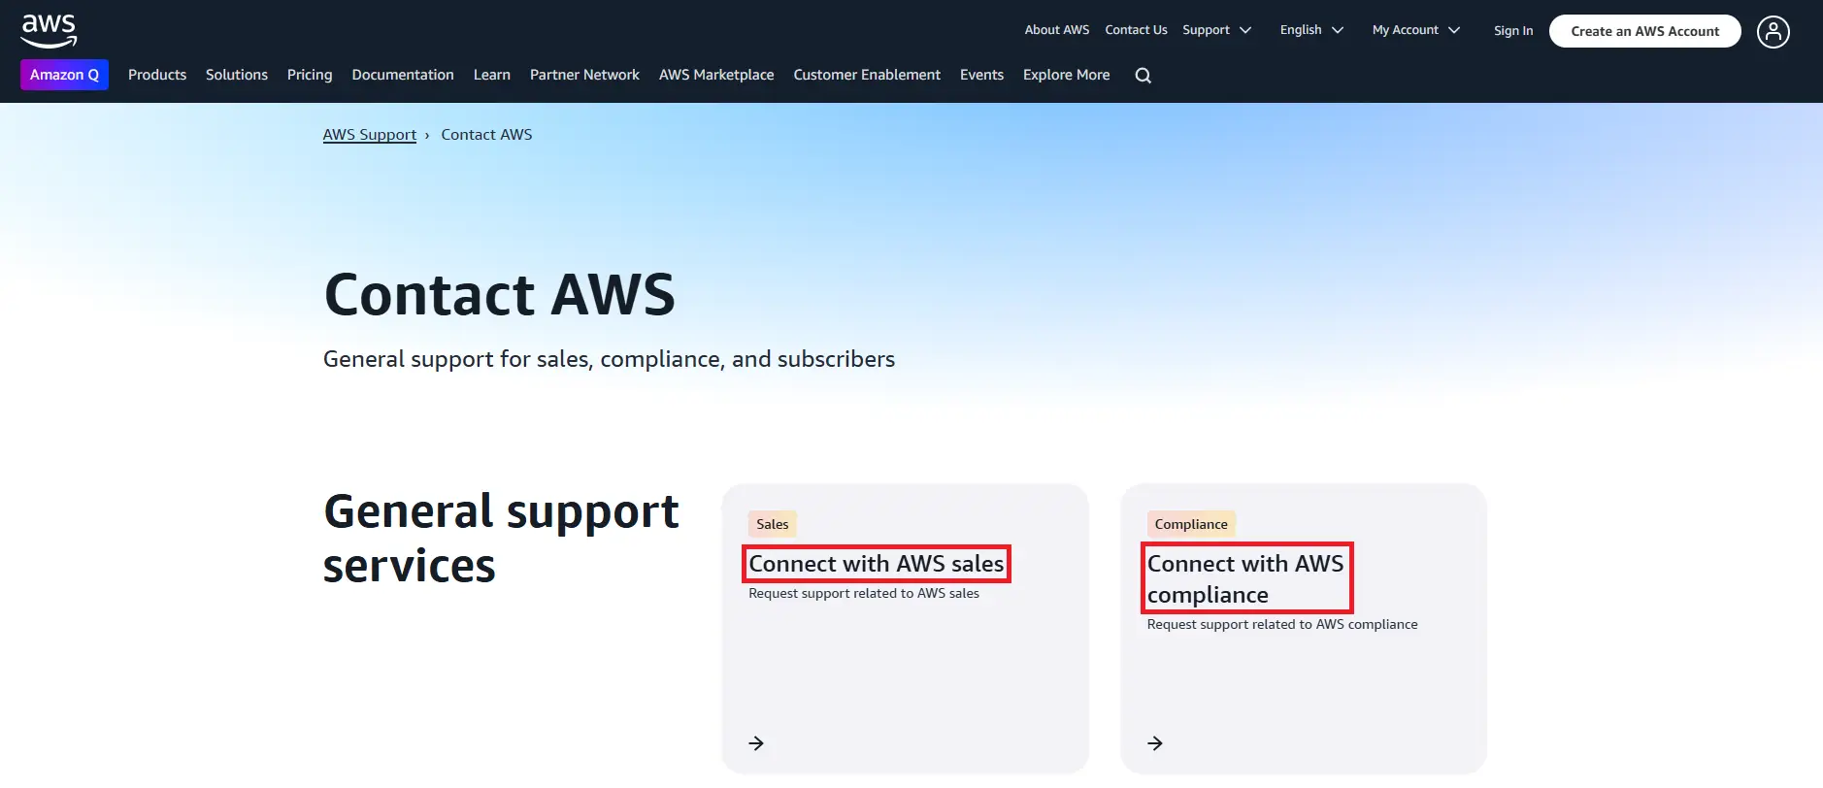Select Customer Enablement in the navigation
Image resolution: width=1823 pixels, height=788 pixels.
(867, 75)
